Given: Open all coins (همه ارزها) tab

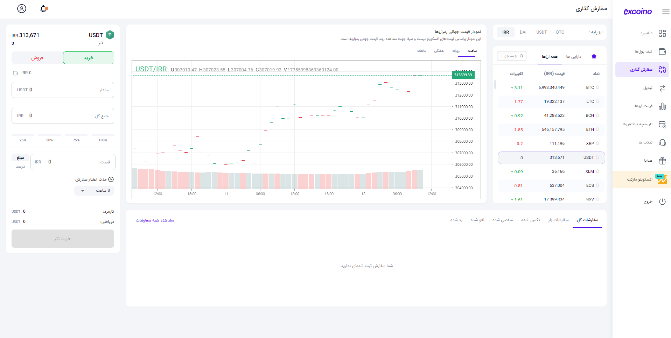Looking at the screenshot, I should [550, 57].
